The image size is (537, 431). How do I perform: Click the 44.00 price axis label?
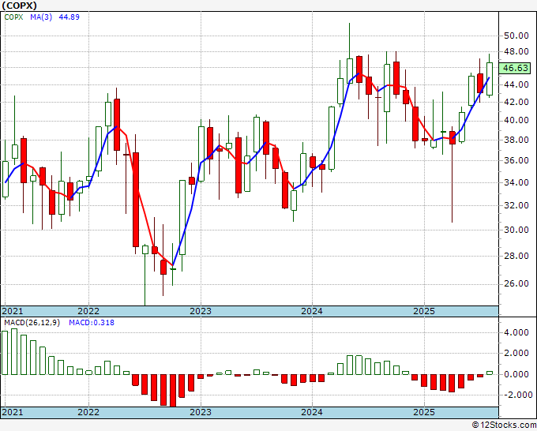tap(516, 84)
